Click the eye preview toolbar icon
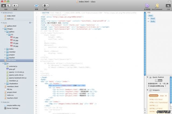This screenshot has width=172, height=114. click(37, 6)
